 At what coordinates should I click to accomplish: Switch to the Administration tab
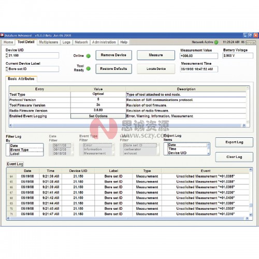104,42
